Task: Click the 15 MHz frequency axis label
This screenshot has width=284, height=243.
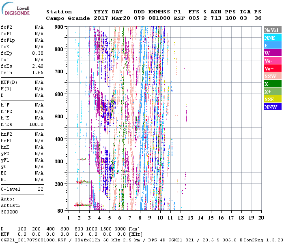Action: [x=211, y=218]
